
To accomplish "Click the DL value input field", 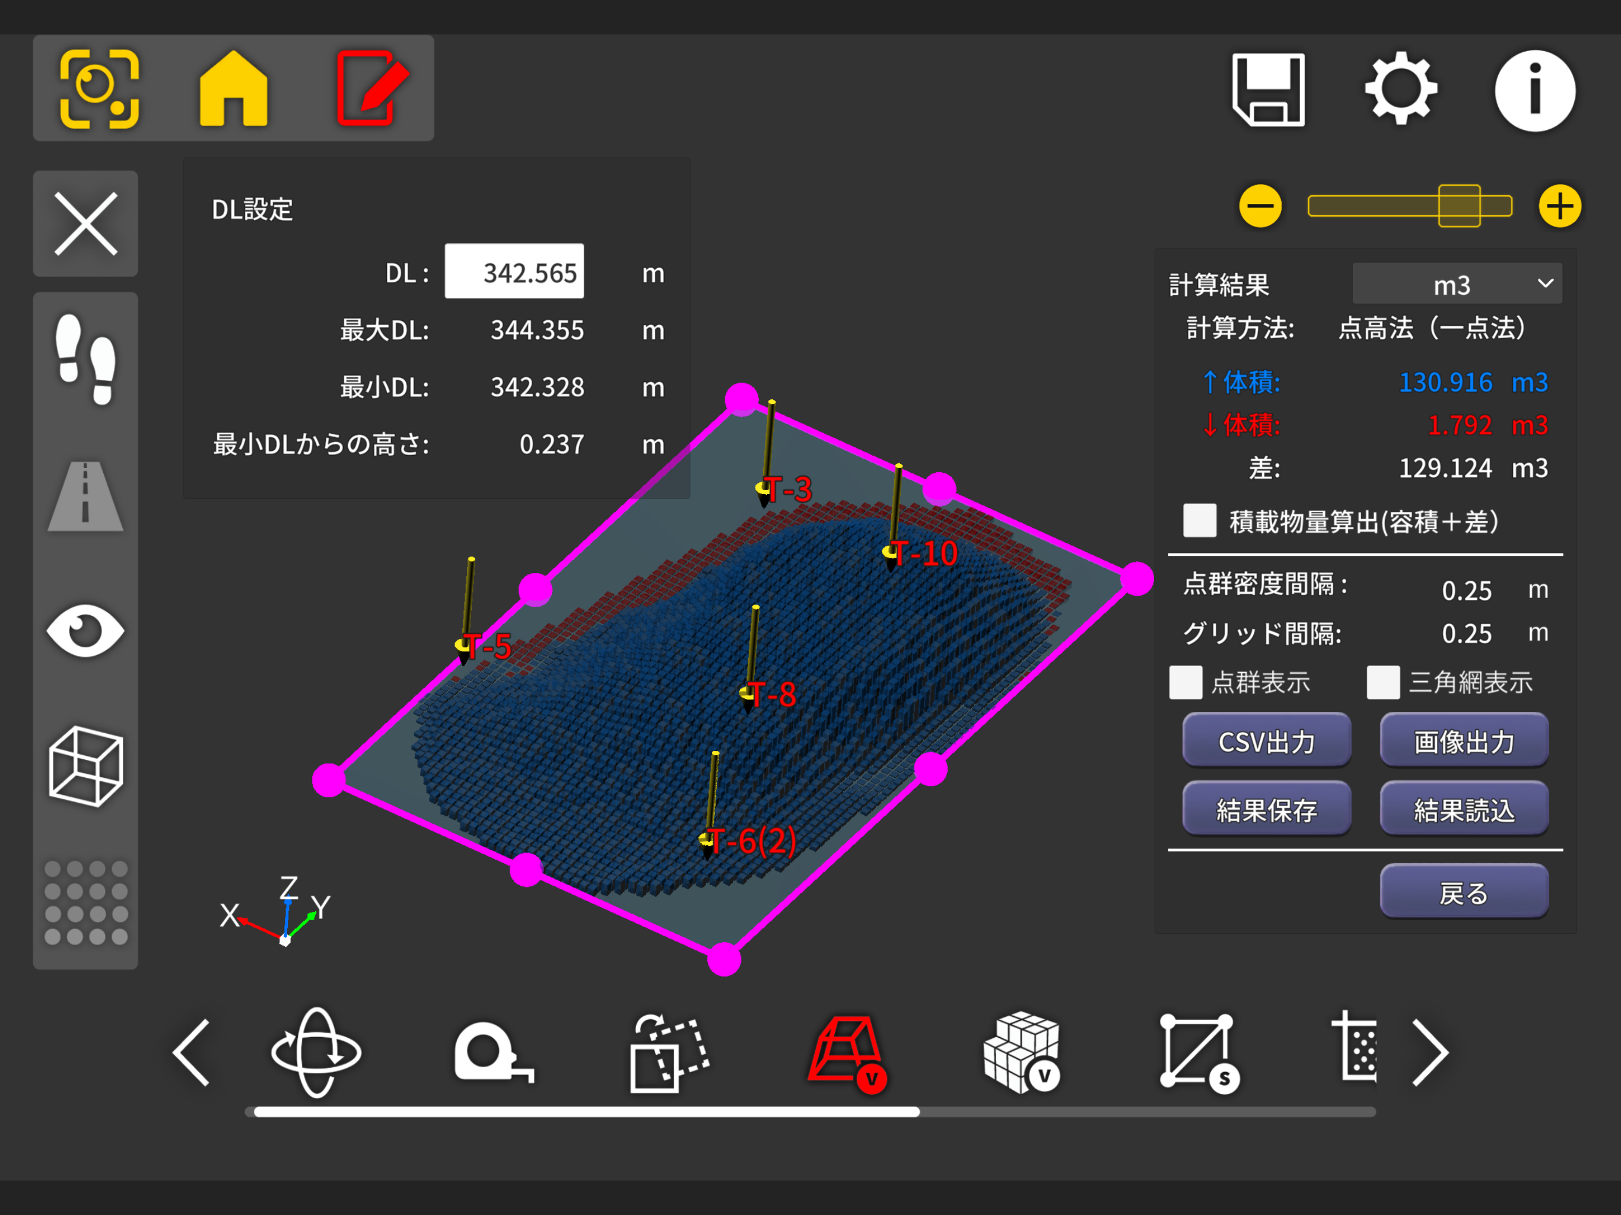I will [x=514, y=271].
